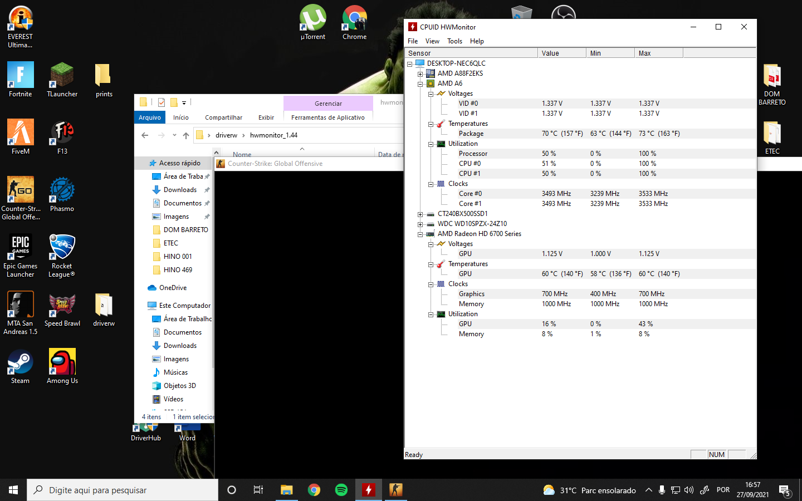
Task: Open File Explorer from the taskbar
Action: [x=287, y=490]
